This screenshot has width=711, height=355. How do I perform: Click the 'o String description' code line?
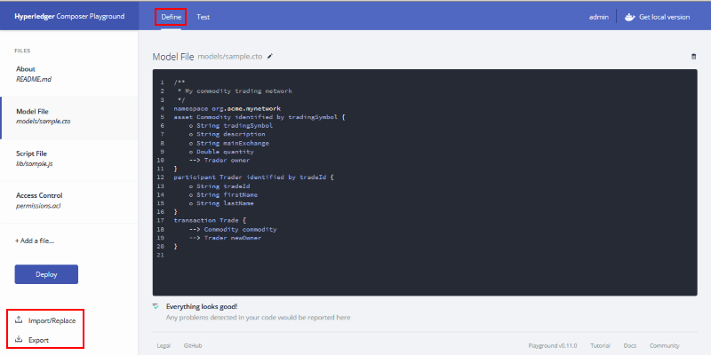tap(227, 135)
